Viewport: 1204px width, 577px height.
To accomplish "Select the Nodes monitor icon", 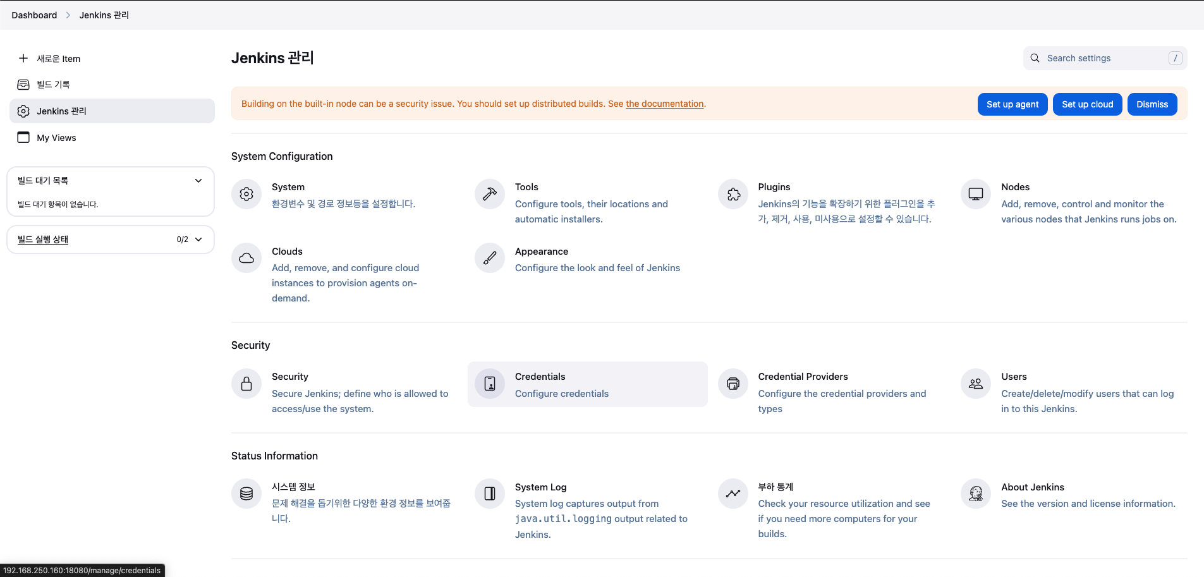I will tap(976, 194).
